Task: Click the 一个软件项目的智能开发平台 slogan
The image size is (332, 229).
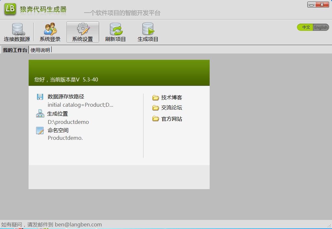Action: [x=122, y=13]
